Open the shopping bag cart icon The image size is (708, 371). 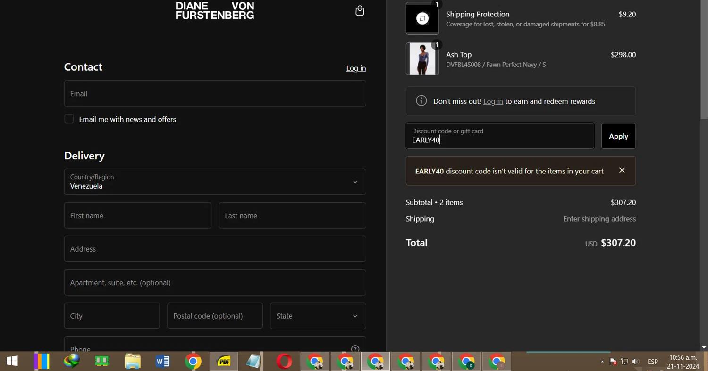pyautogui.click(x=360, y=11)
